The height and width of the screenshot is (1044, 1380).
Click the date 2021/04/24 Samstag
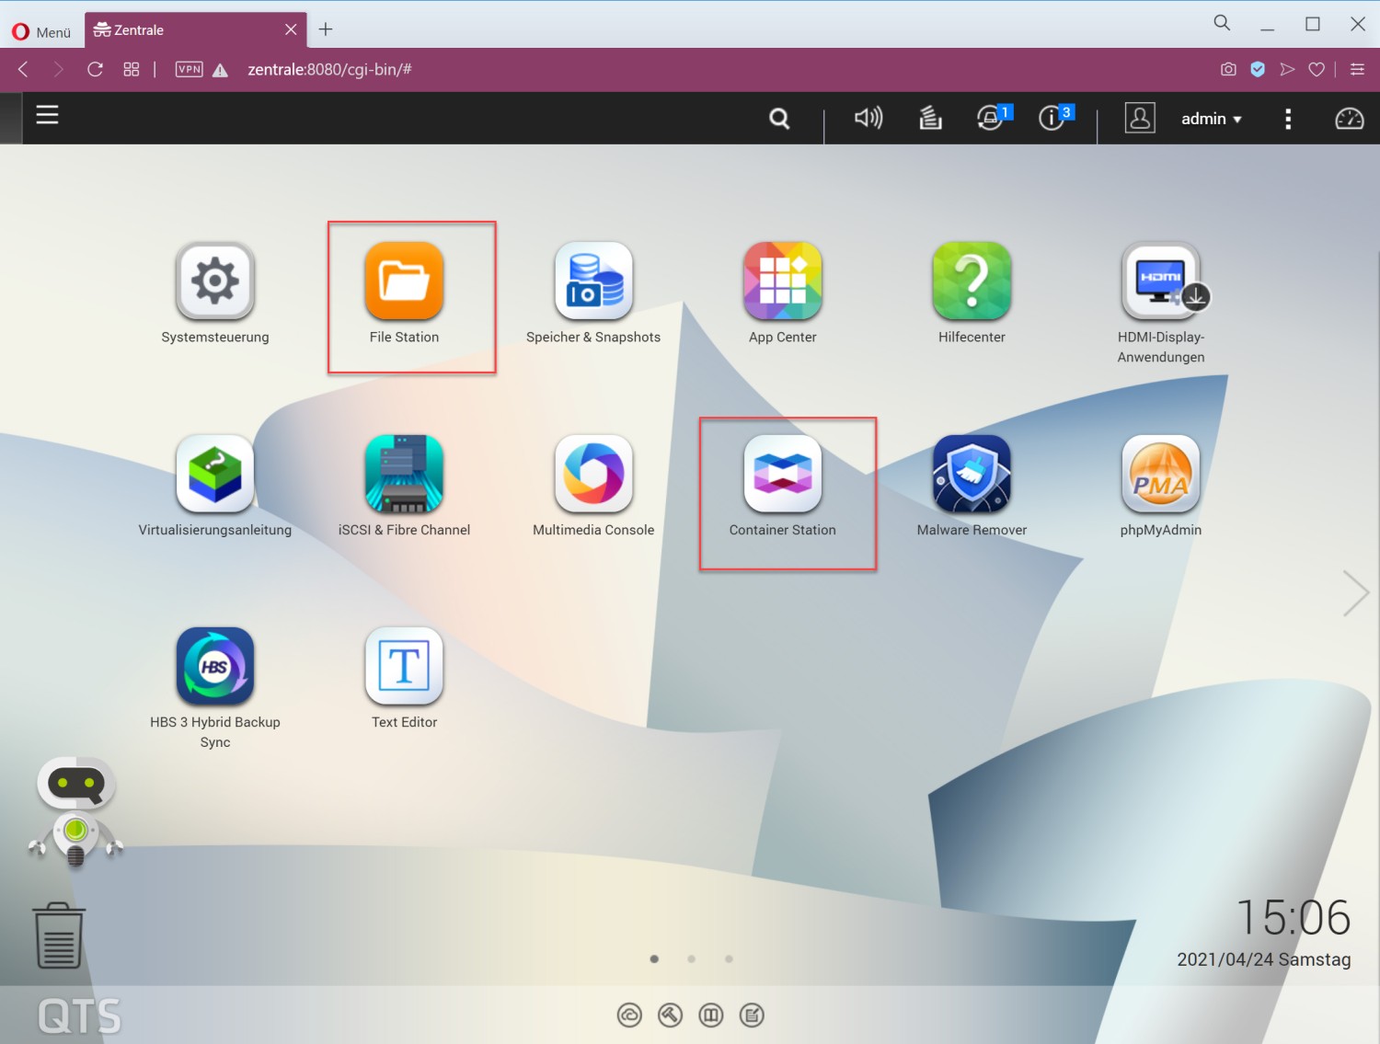pyautogui.click(x=1264, y=959)
